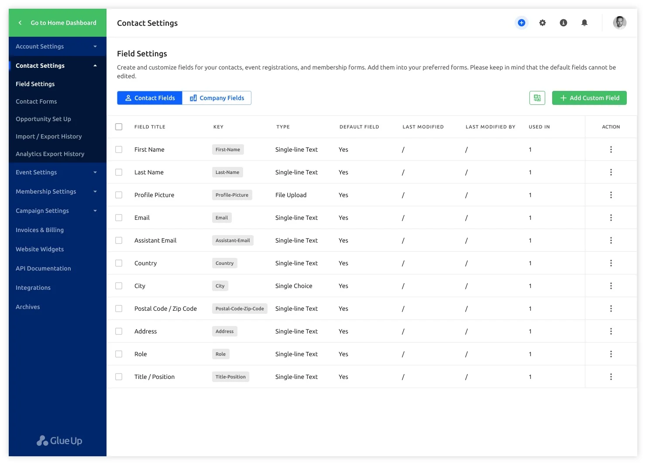646x465 pixels.
Task: Click the Glue Up logo
Action: point(59,441)
